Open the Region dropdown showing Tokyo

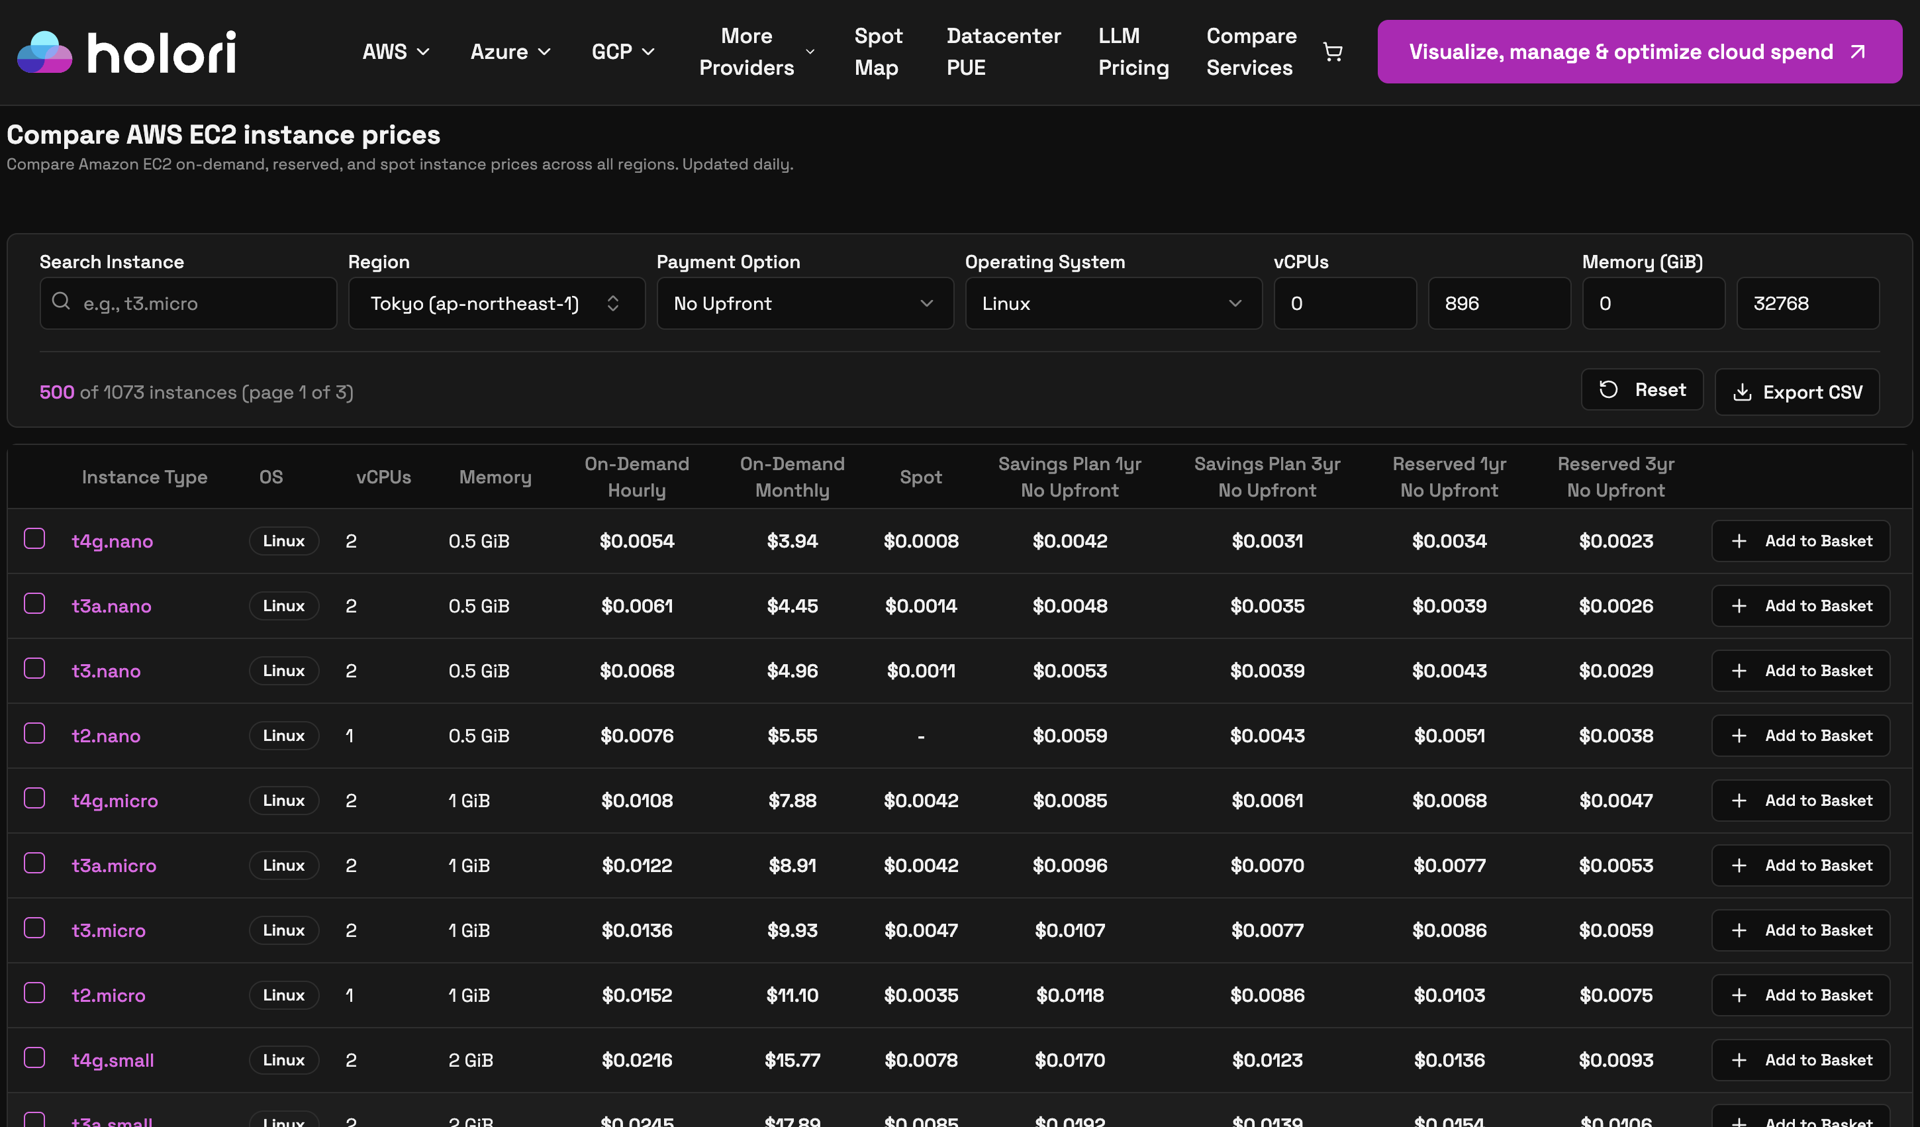(x=497, y=303)
